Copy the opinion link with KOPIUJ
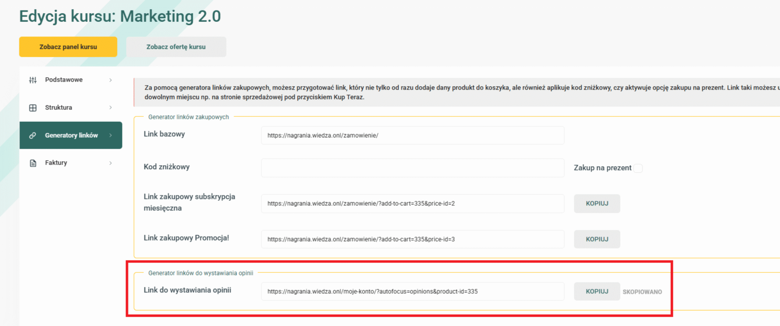This screenshot has height=326, width=780. 597,291
